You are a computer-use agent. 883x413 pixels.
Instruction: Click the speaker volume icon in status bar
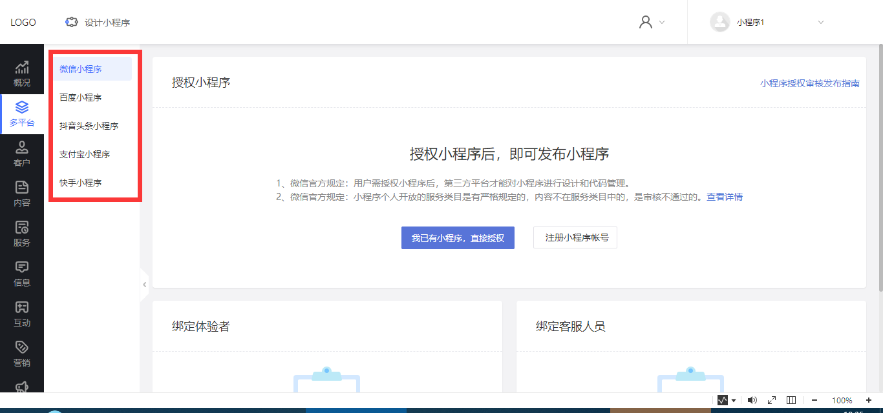click(752, 400)
